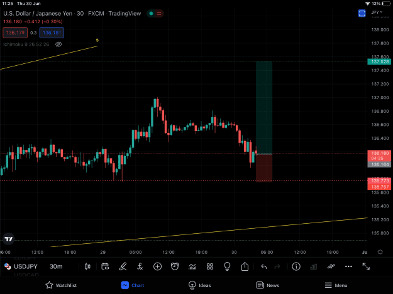
Task: Open chart settings gear on the time axis
Action: point(380,252)
